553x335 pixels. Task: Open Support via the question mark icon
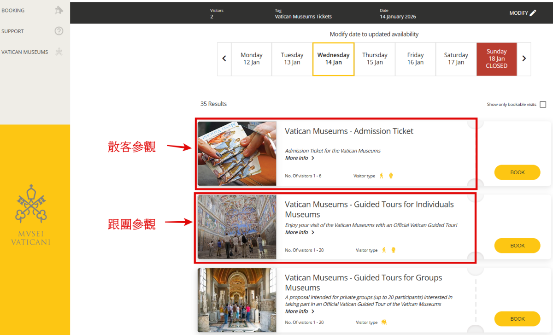(x=59, y=31)
